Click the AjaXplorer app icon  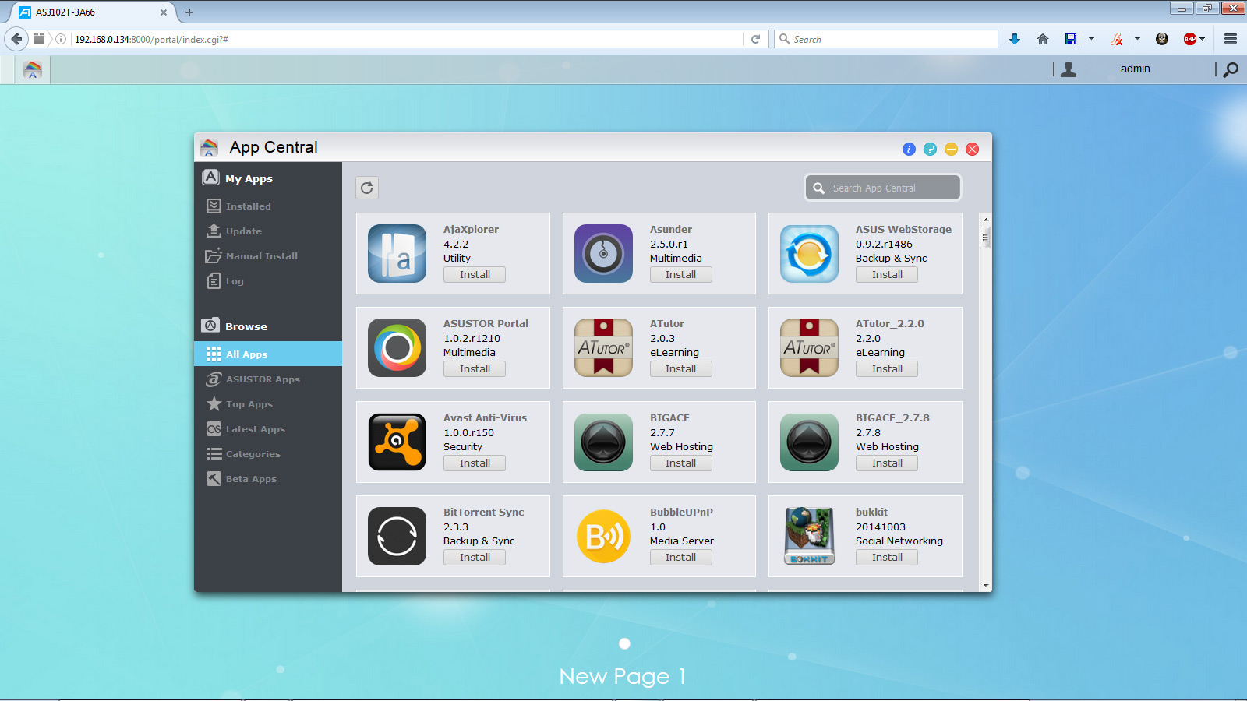(x=397, y=253)
